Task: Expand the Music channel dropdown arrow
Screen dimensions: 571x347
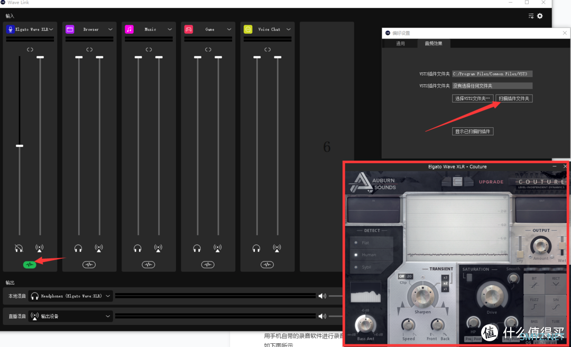Action: [x=169, y=30]
